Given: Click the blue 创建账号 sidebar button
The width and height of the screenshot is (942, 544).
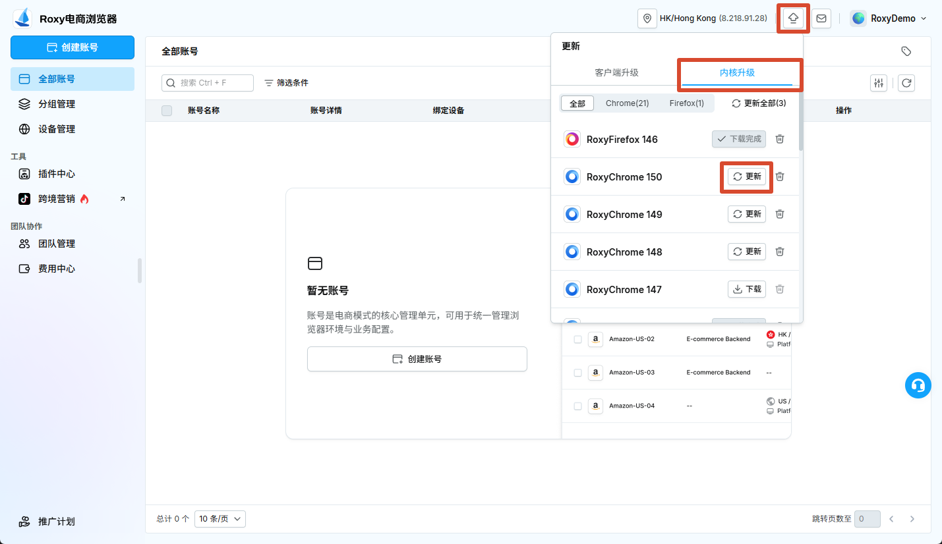Looking at the screenshot, I should click(73, 47).
